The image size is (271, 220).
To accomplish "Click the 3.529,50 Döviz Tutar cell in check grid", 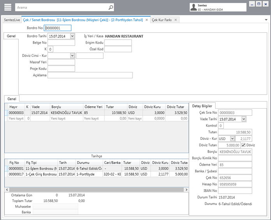I will [177, 113].
